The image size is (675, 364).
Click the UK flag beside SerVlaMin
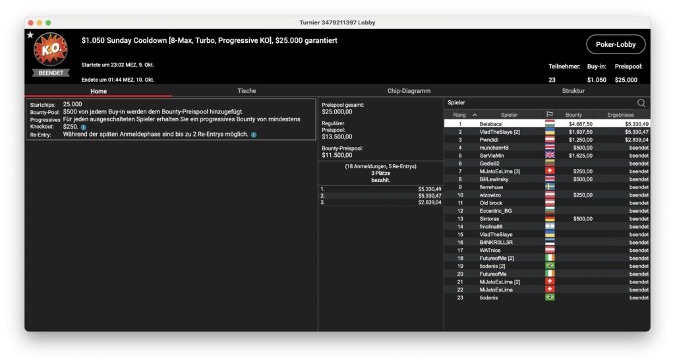(550, 155)
